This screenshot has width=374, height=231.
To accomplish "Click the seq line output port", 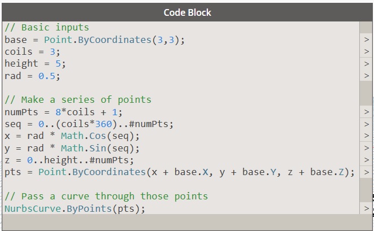I will [366, 124].
